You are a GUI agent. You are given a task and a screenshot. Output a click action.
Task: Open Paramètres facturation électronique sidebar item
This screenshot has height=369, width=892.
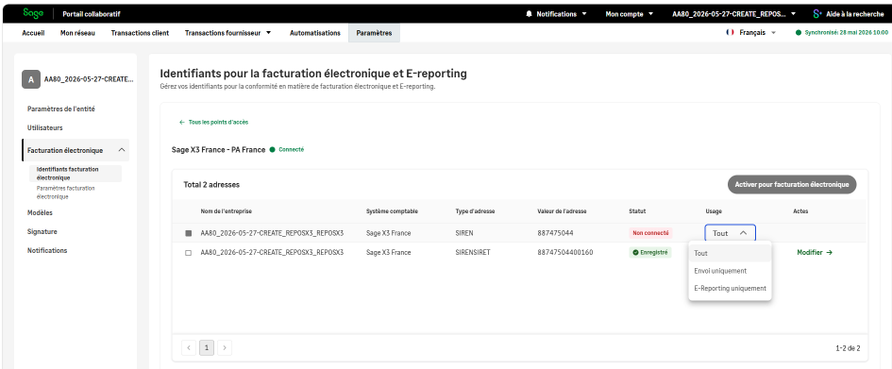pyautogui.click(x=65, y=193)
